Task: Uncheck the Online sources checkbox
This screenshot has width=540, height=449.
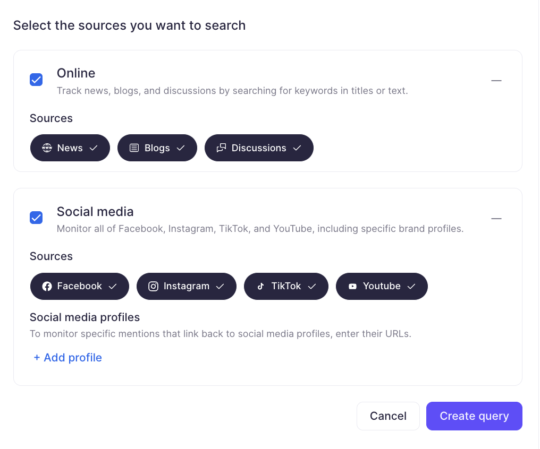Action: pyautogui.click(x=36, y=79)
